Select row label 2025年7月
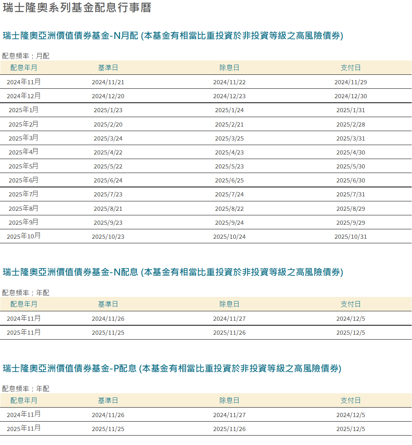The image size is (412, 445). click(23, 195)
